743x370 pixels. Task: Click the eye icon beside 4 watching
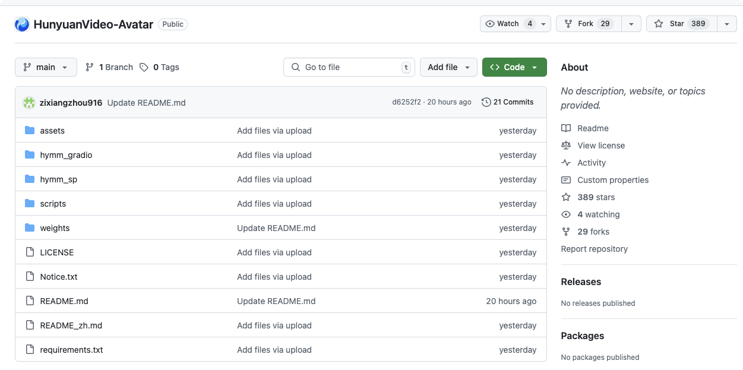coord(566,214)
